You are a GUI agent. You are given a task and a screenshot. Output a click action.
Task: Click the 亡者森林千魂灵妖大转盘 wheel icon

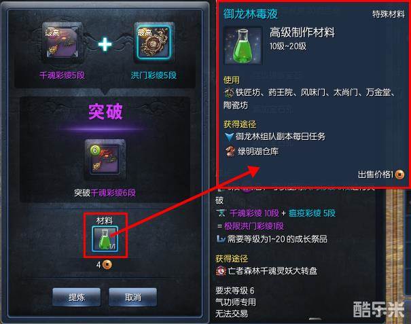[x=221, y=271]
